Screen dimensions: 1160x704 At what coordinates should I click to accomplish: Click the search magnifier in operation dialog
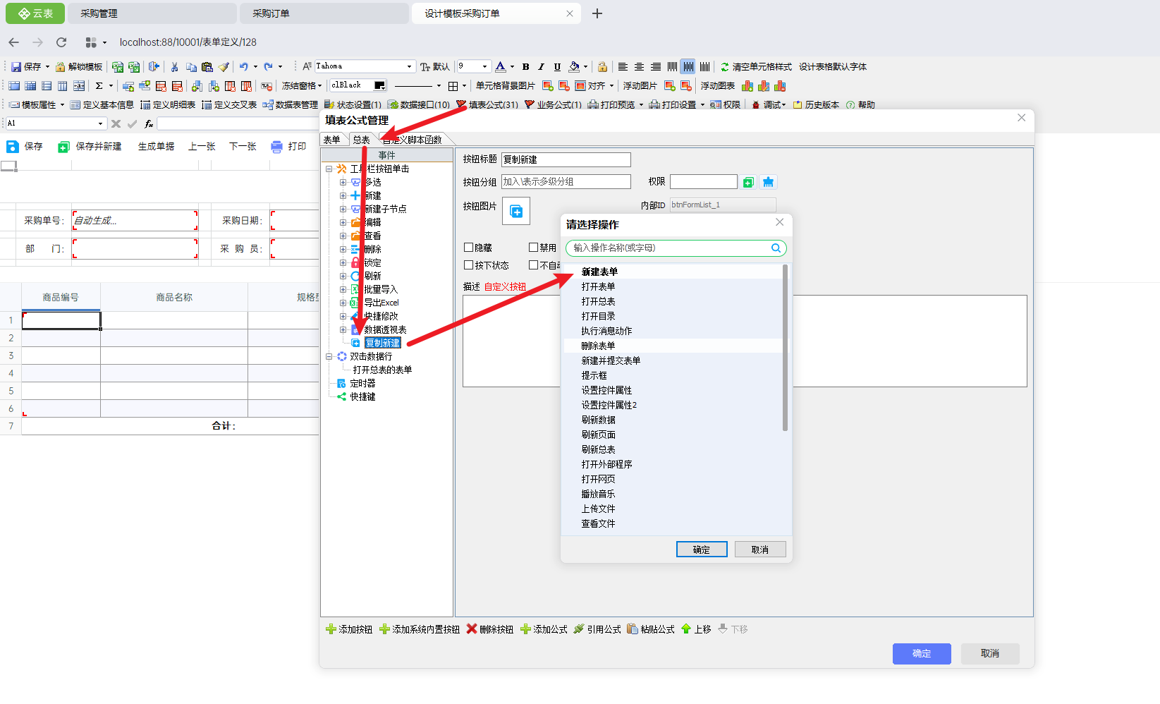pos(776,248)
